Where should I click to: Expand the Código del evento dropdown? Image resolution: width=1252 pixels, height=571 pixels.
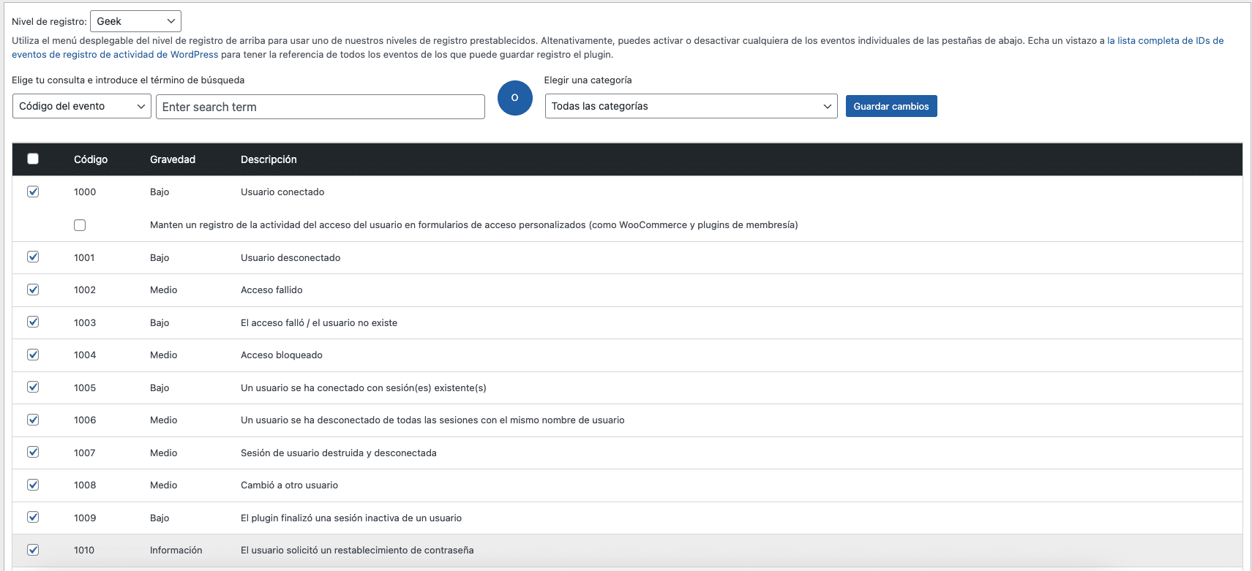(81, 106)
